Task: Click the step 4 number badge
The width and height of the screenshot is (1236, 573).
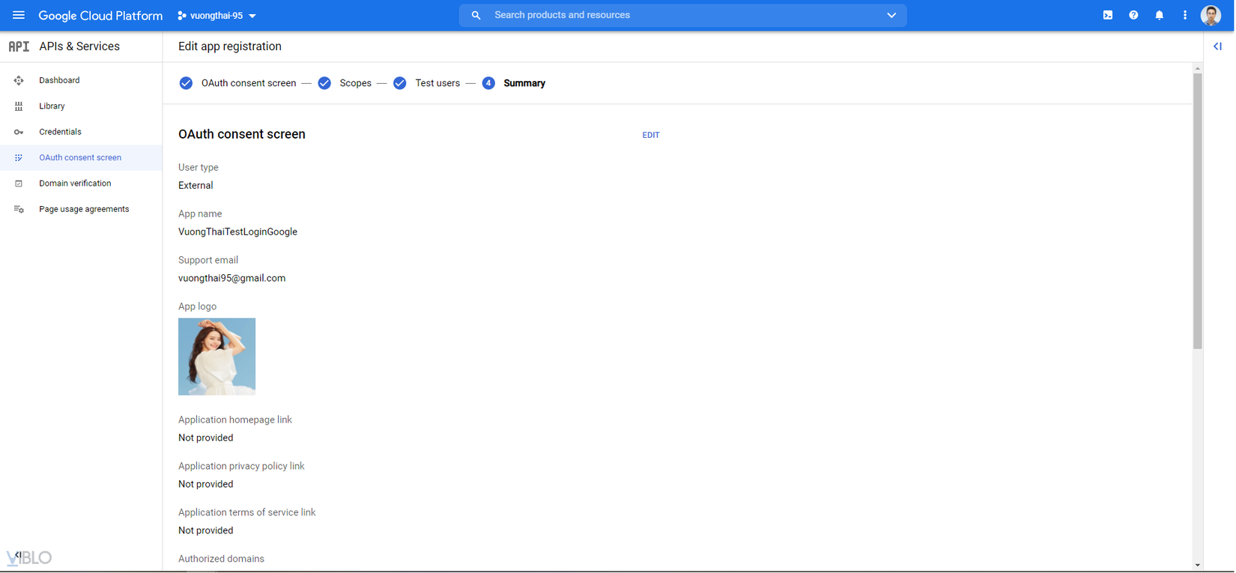Action: (488, 83)
